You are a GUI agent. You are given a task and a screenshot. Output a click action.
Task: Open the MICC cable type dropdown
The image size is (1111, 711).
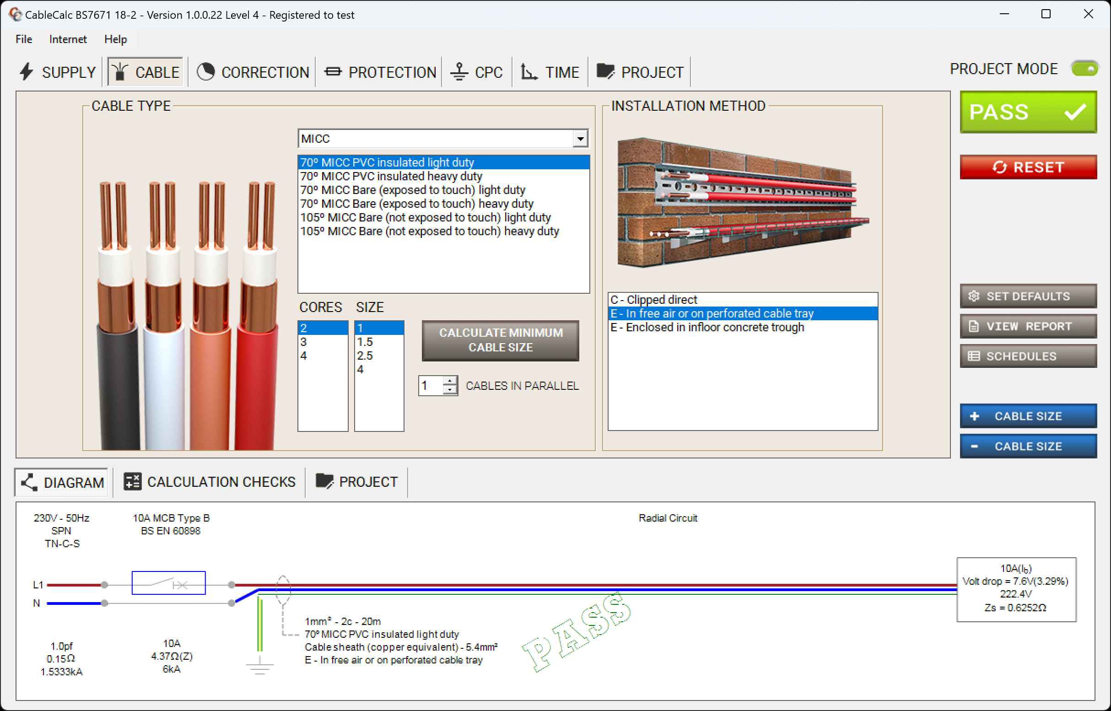pos(580,138)
